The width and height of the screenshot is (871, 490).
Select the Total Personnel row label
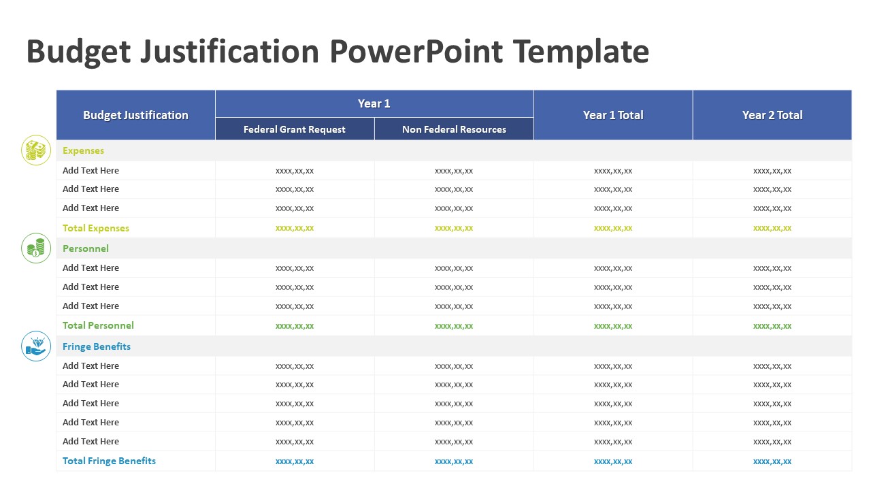click(x=98, y=325)
